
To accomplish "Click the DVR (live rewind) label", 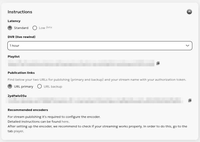I will 21,37.
